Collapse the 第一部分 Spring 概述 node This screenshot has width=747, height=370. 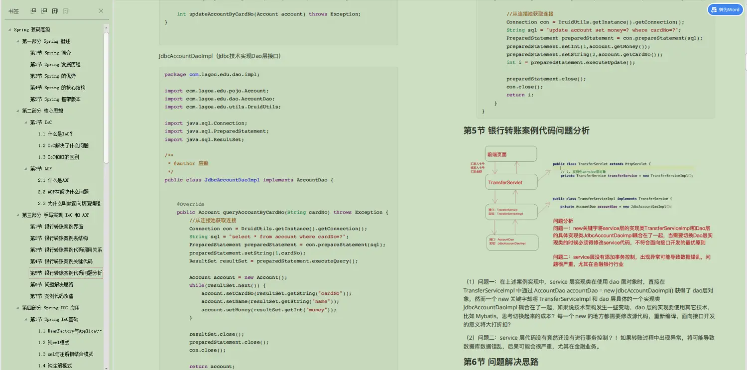(x=18, y=41)
